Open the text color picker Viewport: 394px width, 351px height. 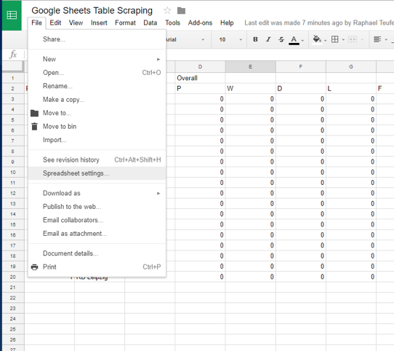(294, 40)
